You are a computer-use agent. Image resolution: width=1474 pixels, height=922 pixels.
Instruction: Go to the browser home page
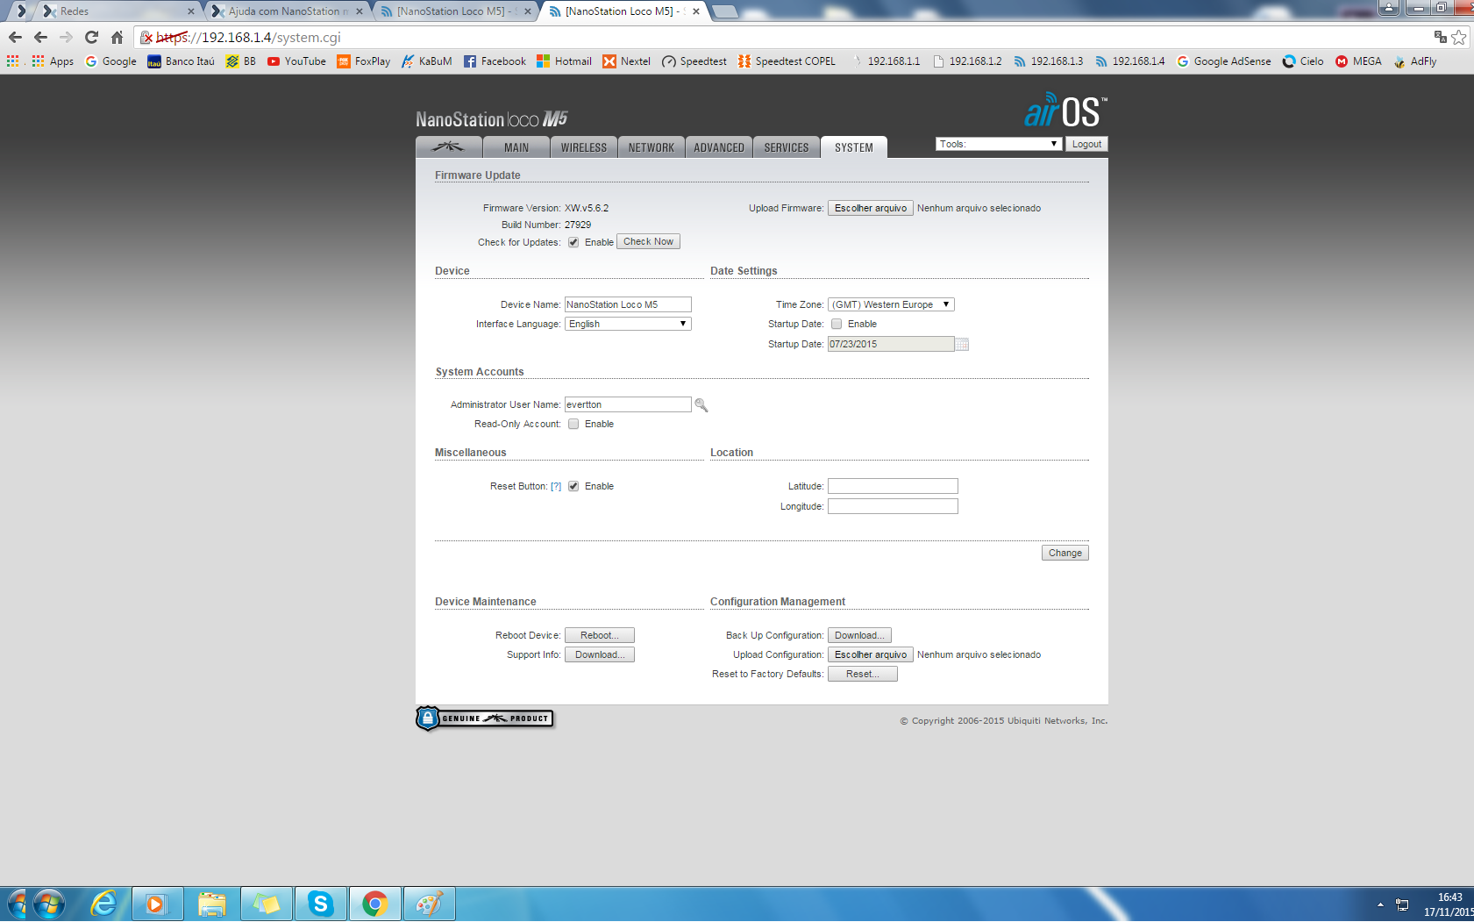[117, 37]
